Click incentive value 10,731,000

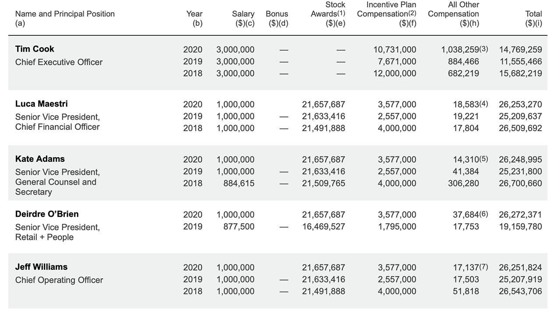click(395, 50)
